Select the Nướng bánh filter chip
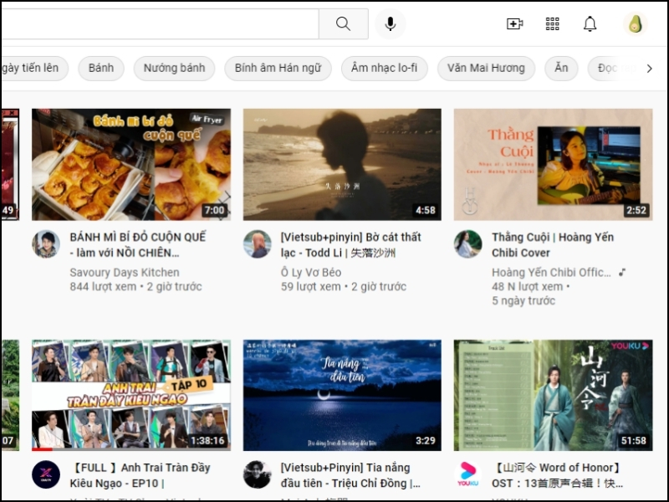 click(x=174, y=69)
